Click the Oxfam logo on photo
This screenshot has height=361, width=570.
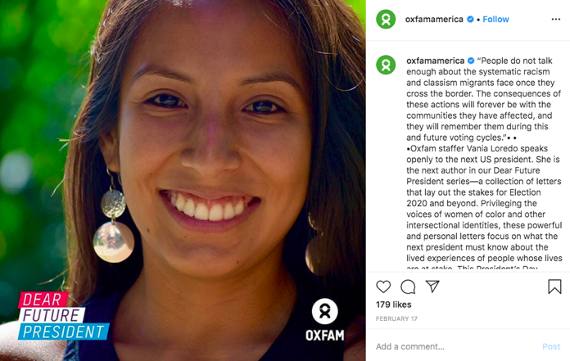pos(324,319)
